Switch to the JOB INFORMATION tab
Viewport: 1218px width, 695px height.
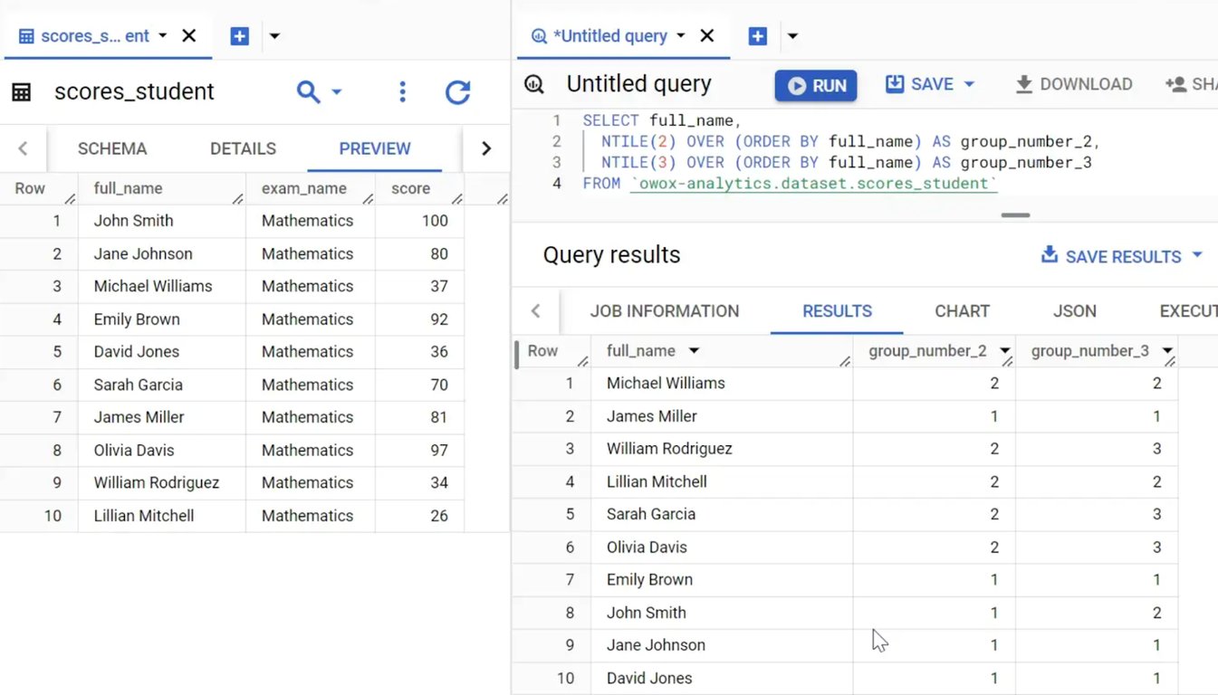[x=665, y=311]
